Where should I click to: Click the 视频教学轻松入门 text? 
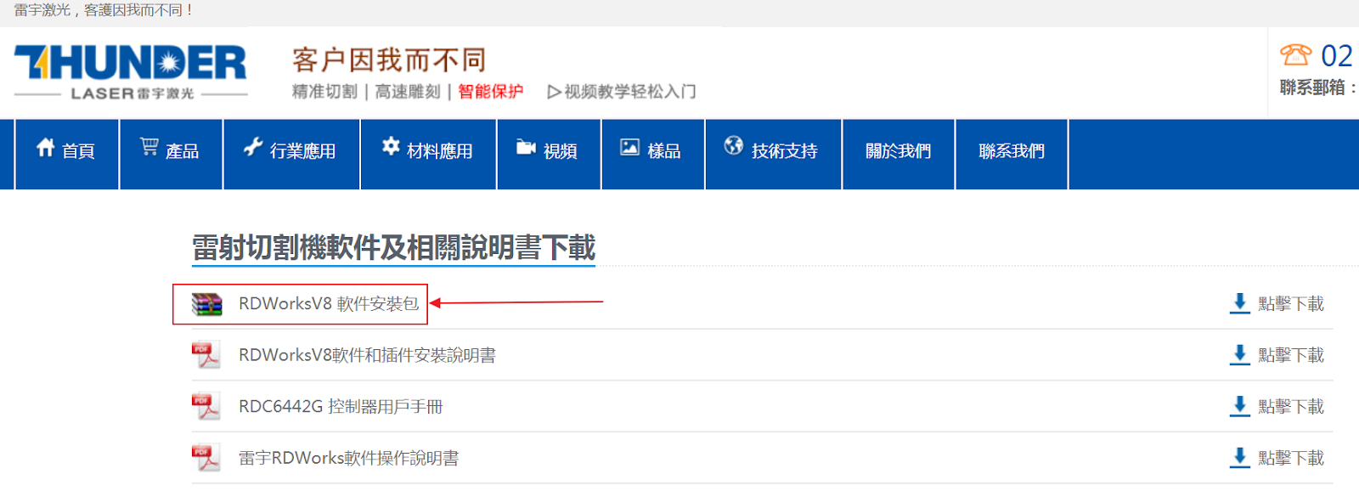[630, 92]
